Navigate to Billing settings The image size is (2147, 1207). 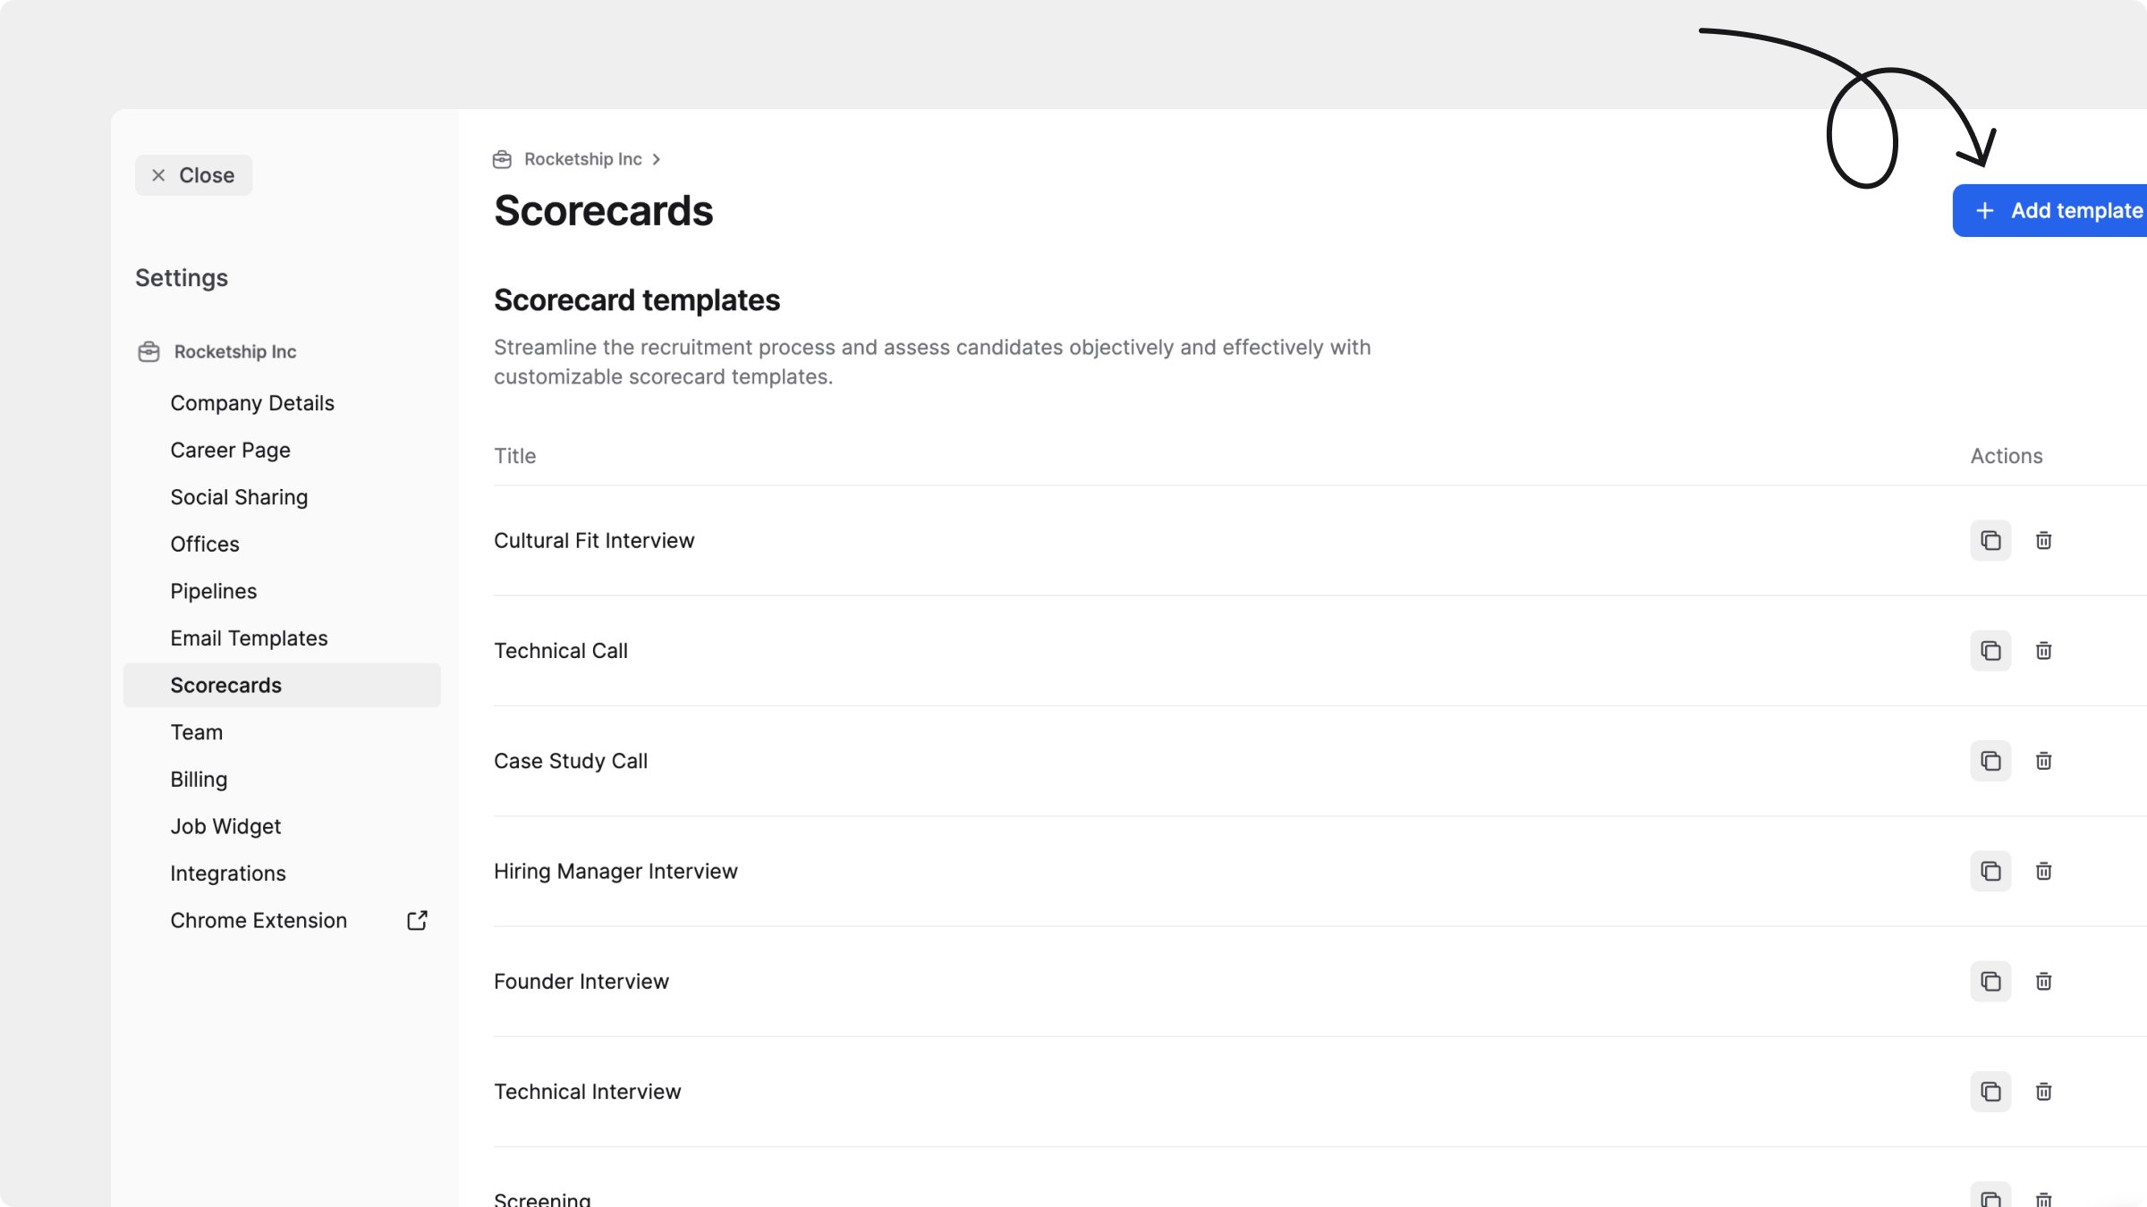point(199,780)
